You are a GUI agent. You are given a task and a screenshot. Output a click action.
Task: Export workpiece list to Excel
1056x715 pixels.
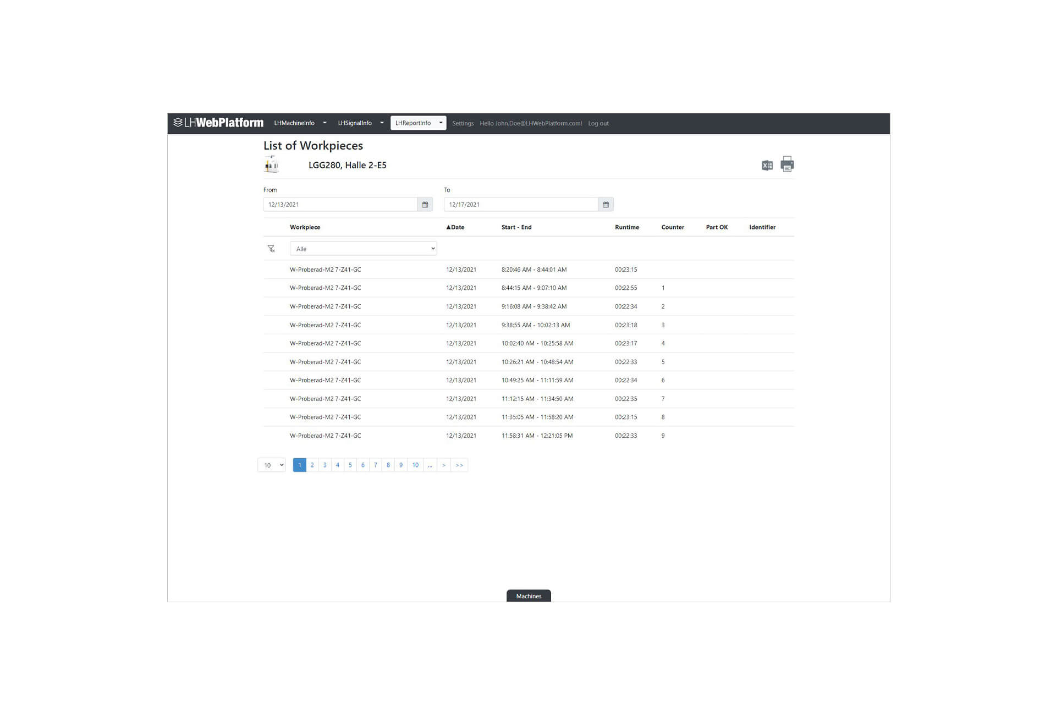click(x=767, y=165)
